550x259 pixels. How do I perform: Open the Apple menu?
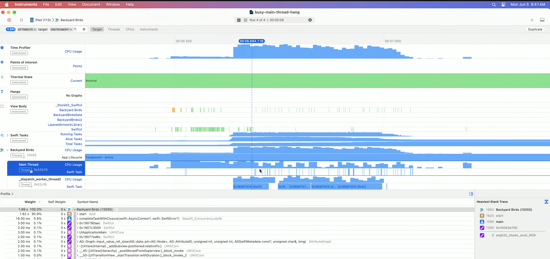[7, 5]
